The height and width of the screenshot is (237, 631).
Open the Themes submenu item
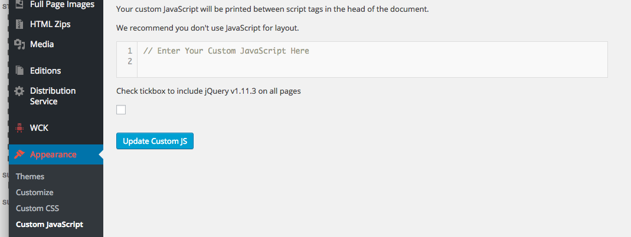pyautogui.click(x=30, y=176)
